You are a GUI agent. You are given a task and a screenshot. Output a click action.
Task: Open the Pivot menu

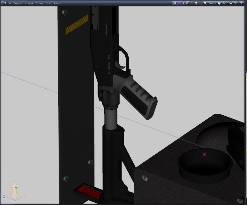click(x=57, y=3)
